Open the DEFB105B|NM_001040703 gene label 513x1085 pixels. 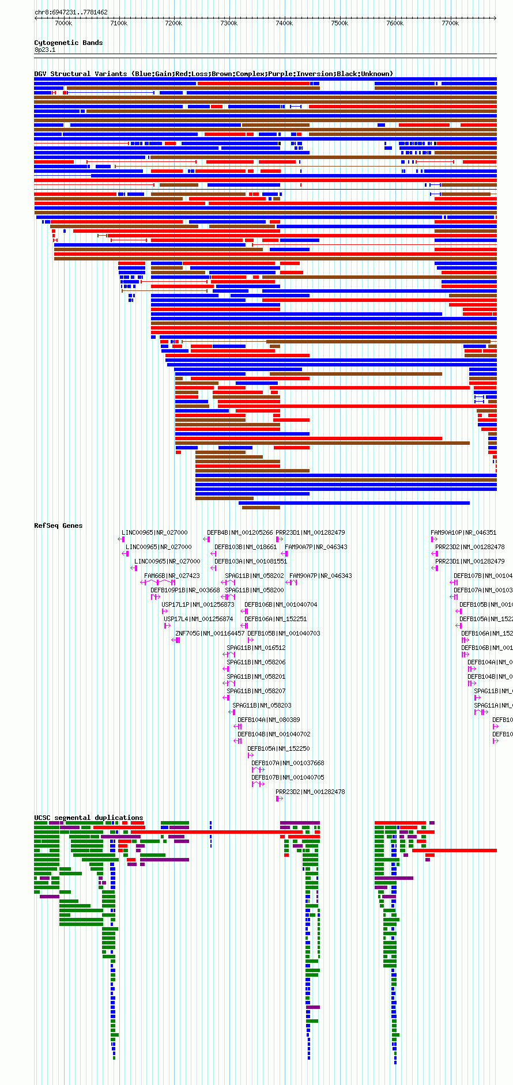click(x=284, y=633)
